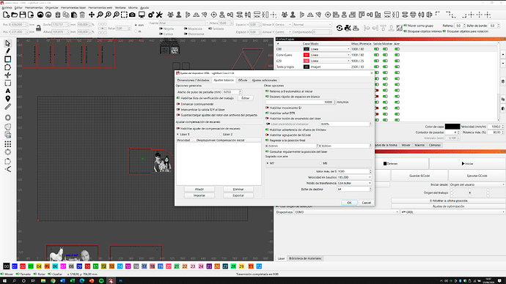
Task: Click 'Ancho de pulso de pestaña' input field
Action: coord(231,91)
